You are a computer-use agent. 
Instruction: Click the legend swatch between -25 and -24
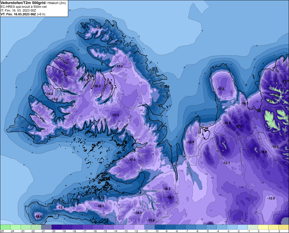click(5, 227)
